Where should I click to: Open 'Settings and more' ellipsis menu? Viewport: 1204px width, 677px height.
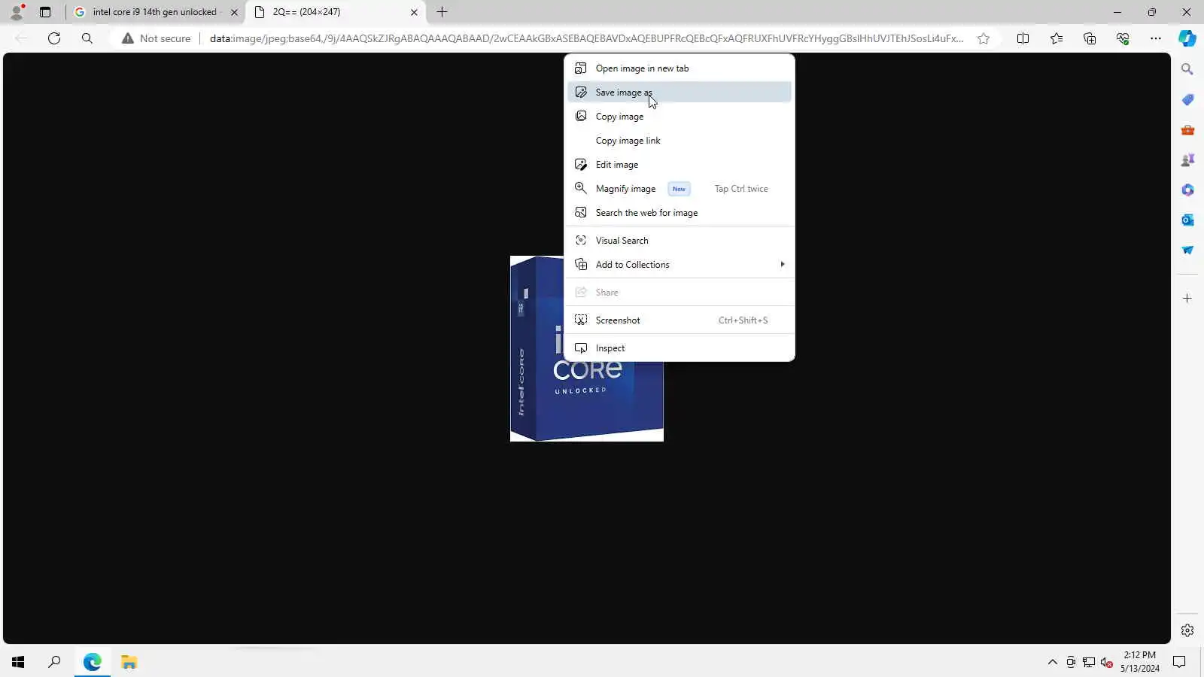pos(1156,38)
